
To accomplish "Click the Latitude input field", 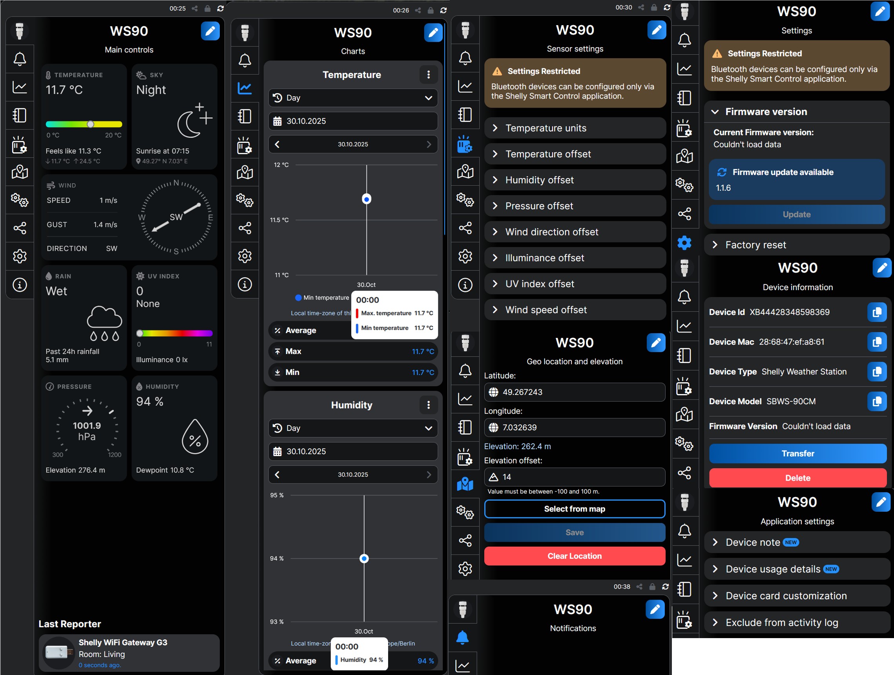I will pyautogui.click(x=574, y=392).
